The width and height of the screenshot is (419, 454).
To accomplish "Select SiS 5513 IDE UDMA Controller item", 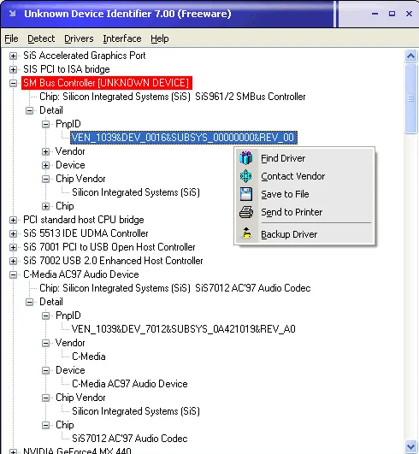I will click(86, 233).
